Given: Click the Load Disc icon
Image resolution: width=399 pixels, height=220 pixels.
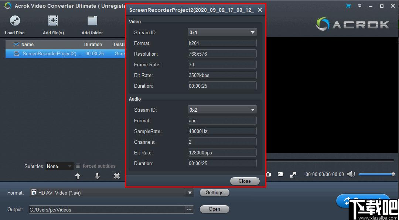Looking at the screenshot, I should (15, 21).
